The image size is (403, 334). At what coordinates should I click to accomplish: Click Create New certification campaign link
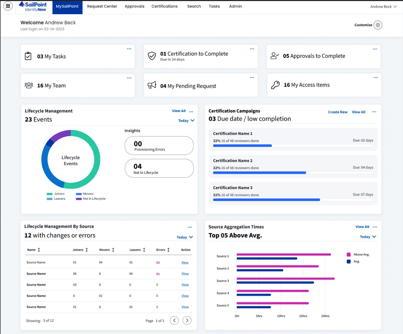pyautogui.click(x=337, y=112)
